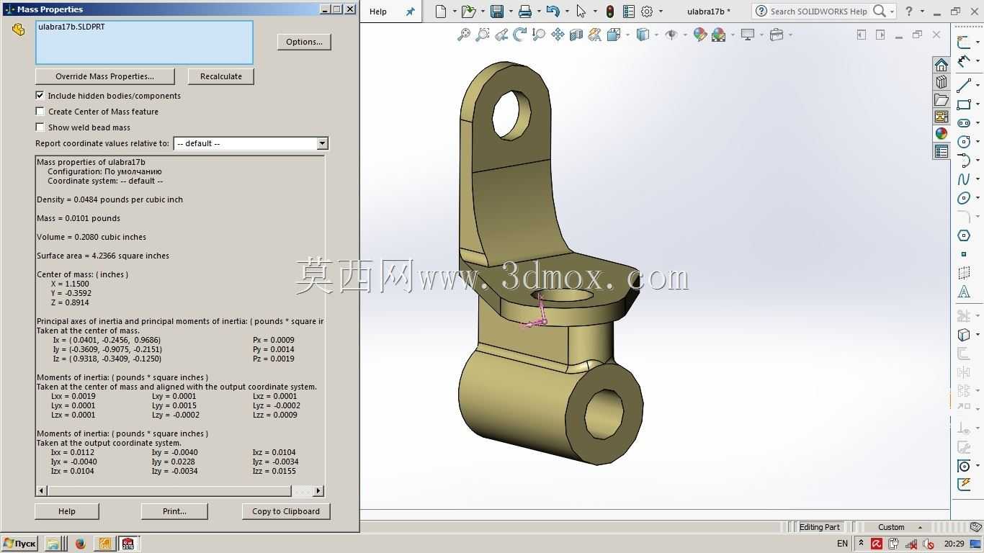Select the Line sketch tool
984x553 pixels.
coord(964,86)
